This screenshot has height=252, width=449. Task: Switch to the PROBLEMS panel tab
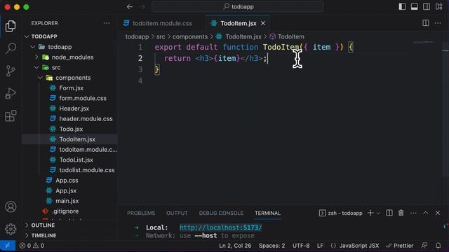141,213
